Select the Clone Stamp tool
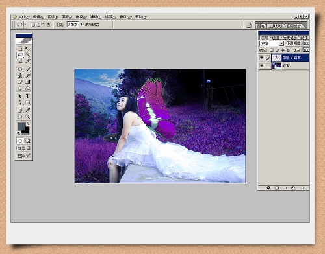The width and height of the screenshot is (325, 254). (20, 75)
